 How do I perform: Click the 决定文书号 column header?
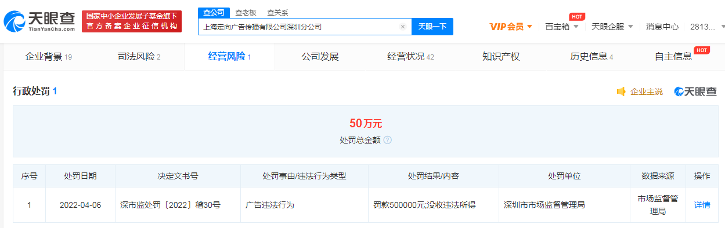(x=178, y=176)
